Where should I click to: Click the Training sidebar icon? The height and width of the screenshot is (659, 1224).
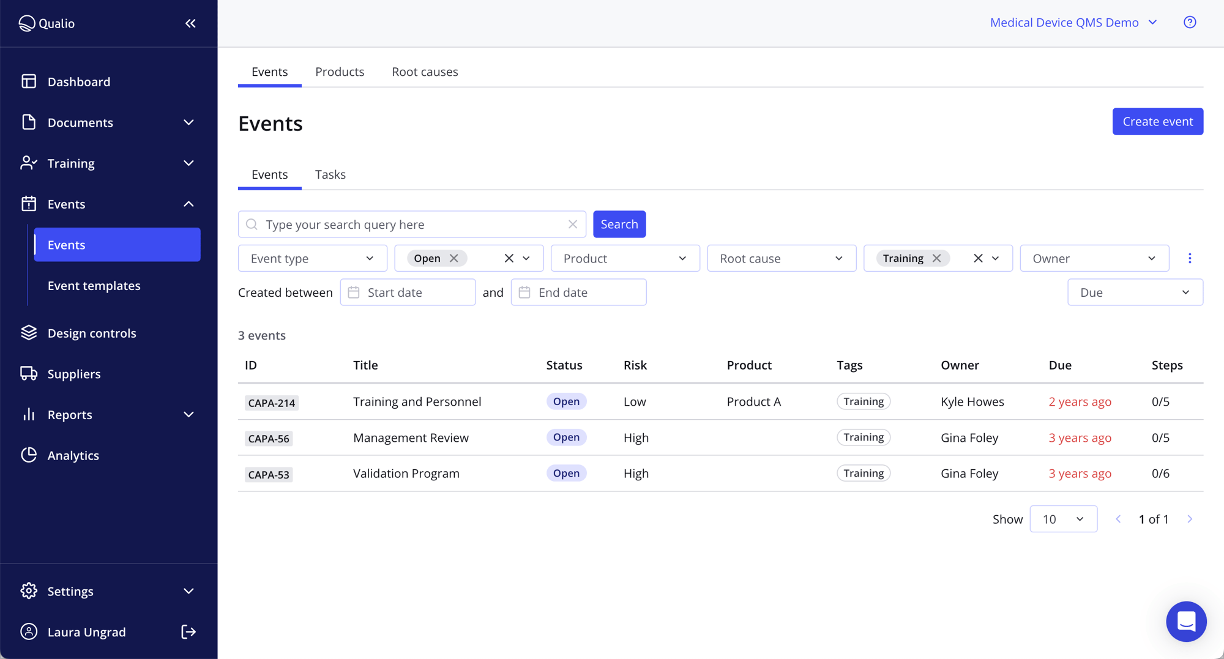(29, 163)
